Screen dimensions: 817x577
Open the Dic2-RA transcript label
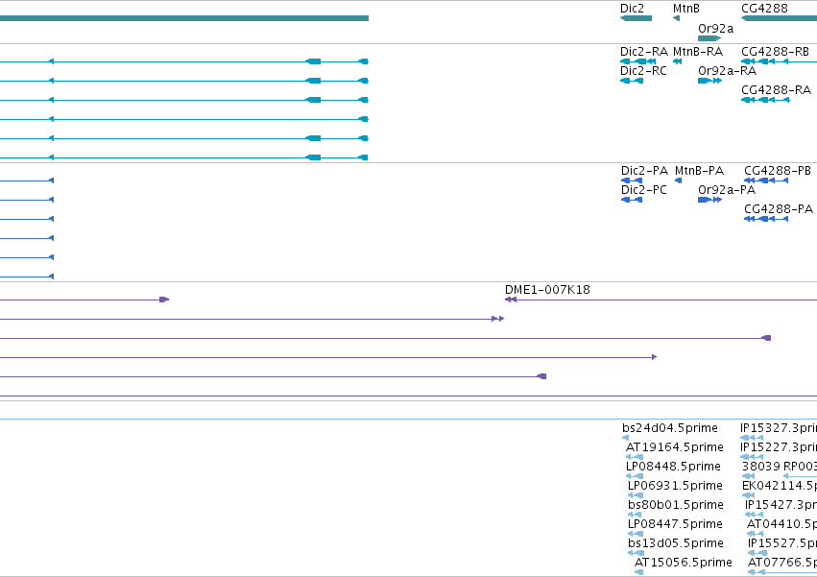click(x=644, y=52)
